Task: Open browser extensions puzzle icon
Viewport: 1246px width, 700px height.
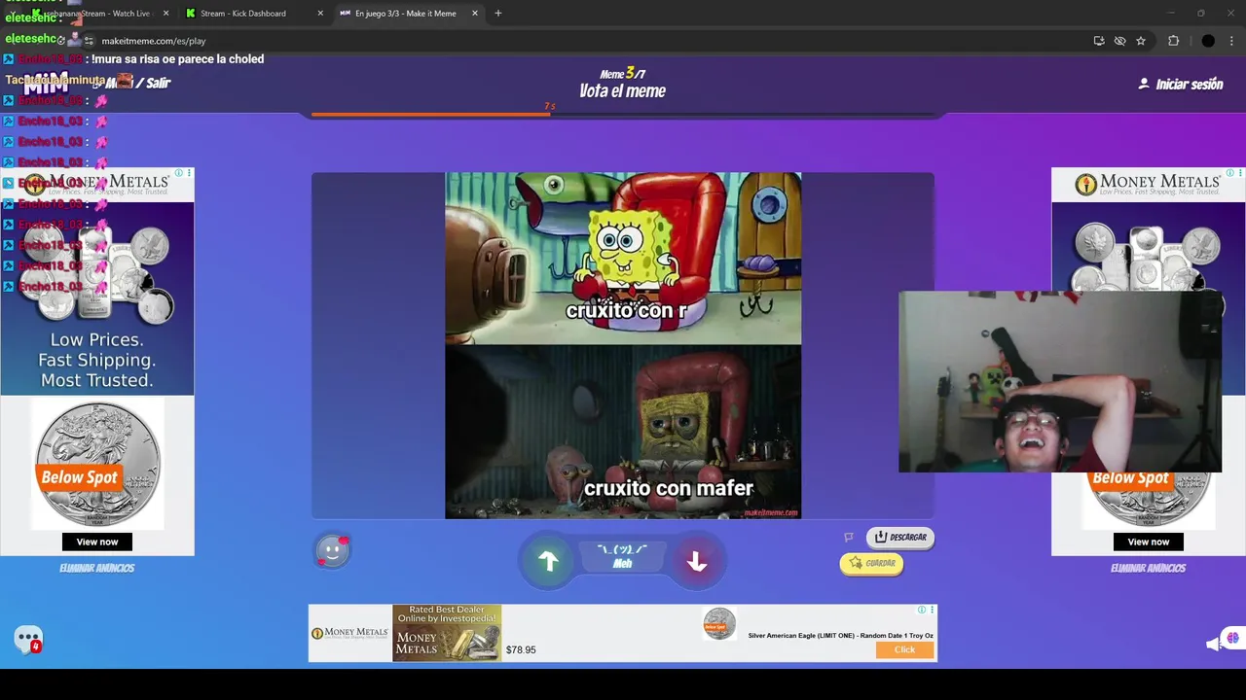Action: (x=1173, y=41)
